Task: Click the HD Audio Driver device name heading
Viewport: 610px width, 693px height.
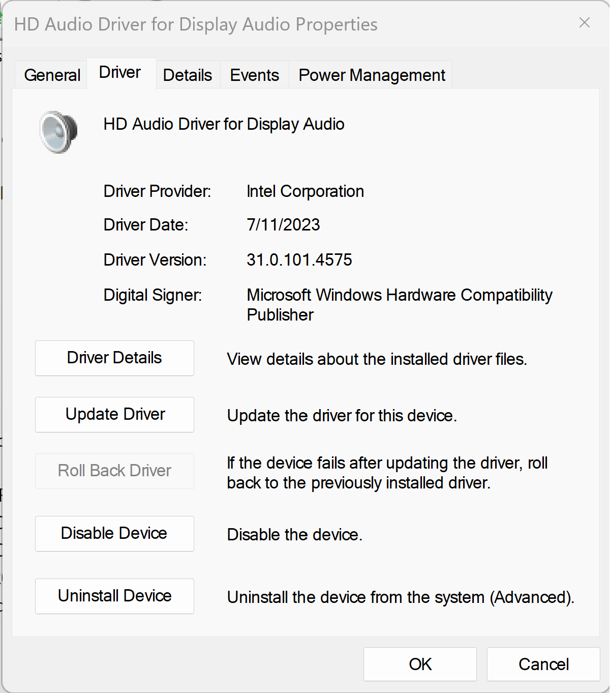Action: coord(224,124)
